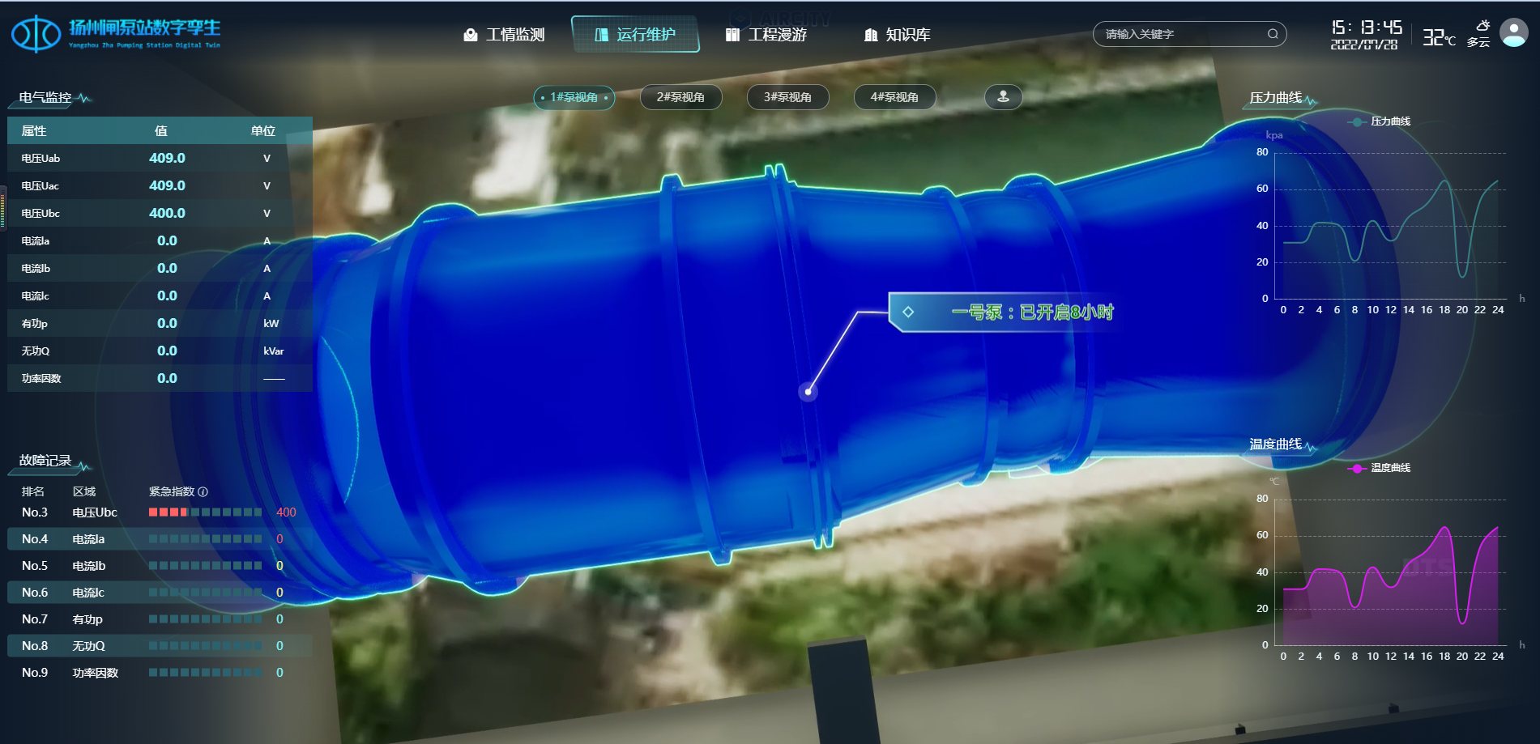This screenshot has height=744, width=1540.
Task: Switch to 3#泵视角 view
Action: point(787,97)
